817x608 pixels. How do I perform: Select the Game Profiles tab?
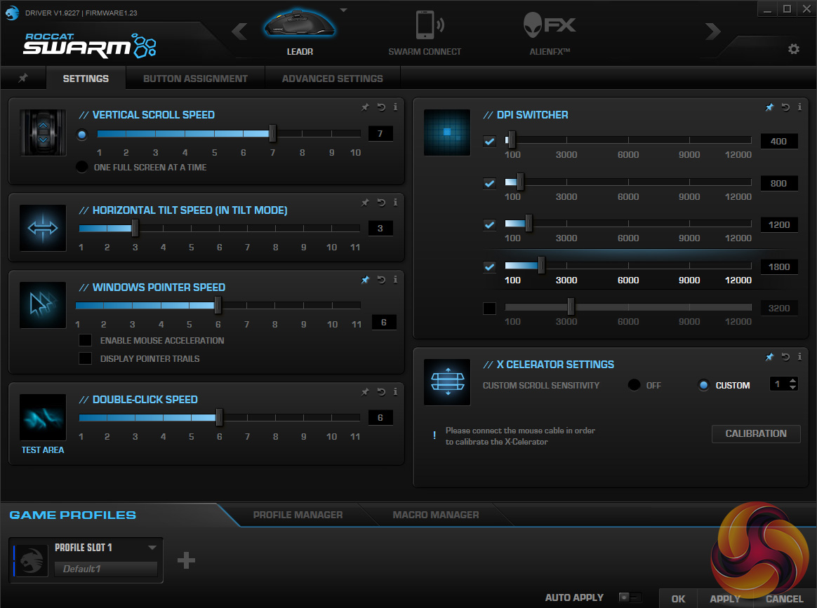click(x=73, y=515)
